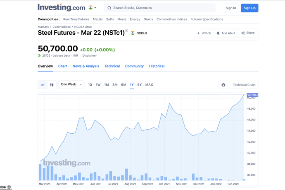Screen dimensions: 285x190
Task: Click the info icon beside the title
Action: 127,31
